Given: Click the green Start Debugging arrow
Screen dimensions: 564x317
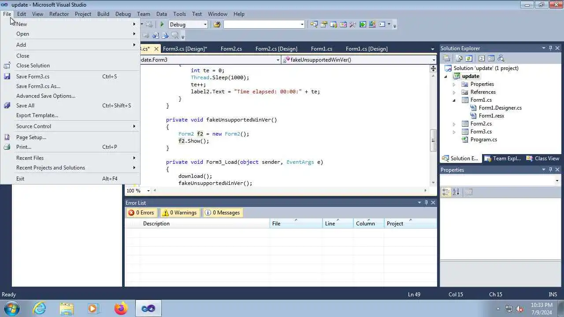Looking at the screenshot, I should 162,25.
